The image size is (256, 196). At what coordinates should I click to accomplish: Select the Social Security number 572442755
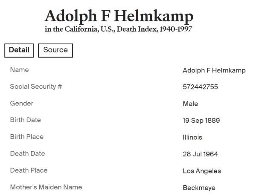(x=200, y=87)
